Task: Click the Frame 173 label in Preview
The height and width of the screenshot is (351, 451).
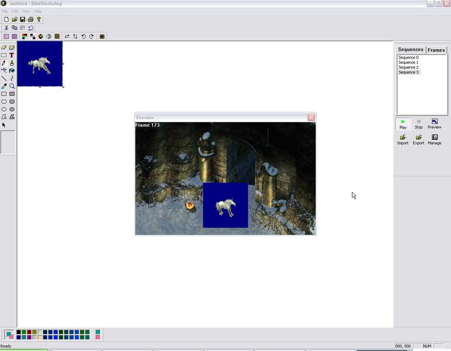Action: pyautogui.click(x=147, y=125)
